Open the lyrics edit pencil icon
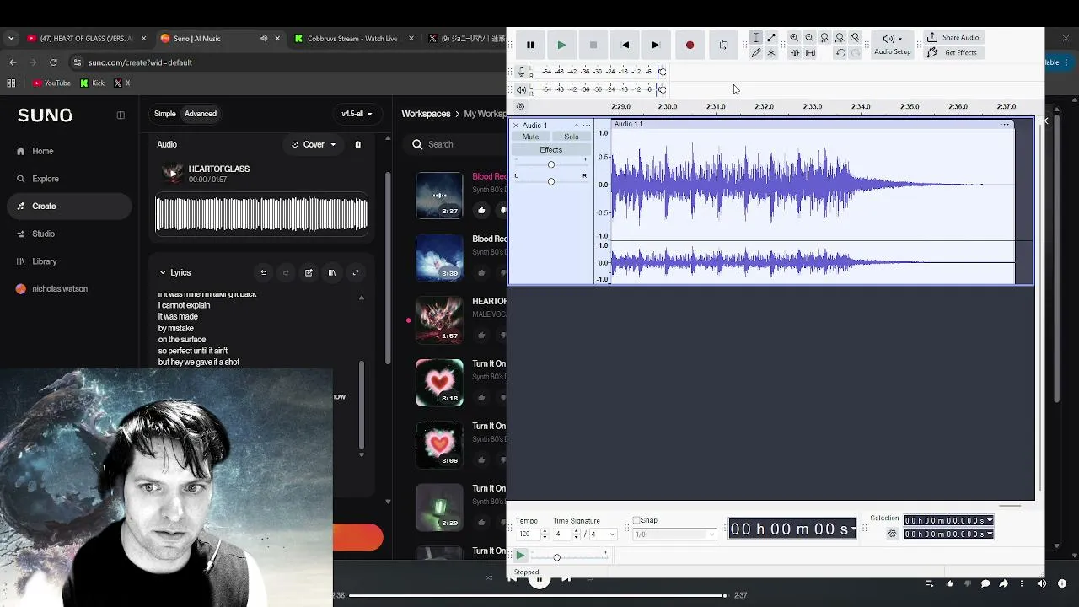Screen dimensions: 1079x607 (309, 272)
